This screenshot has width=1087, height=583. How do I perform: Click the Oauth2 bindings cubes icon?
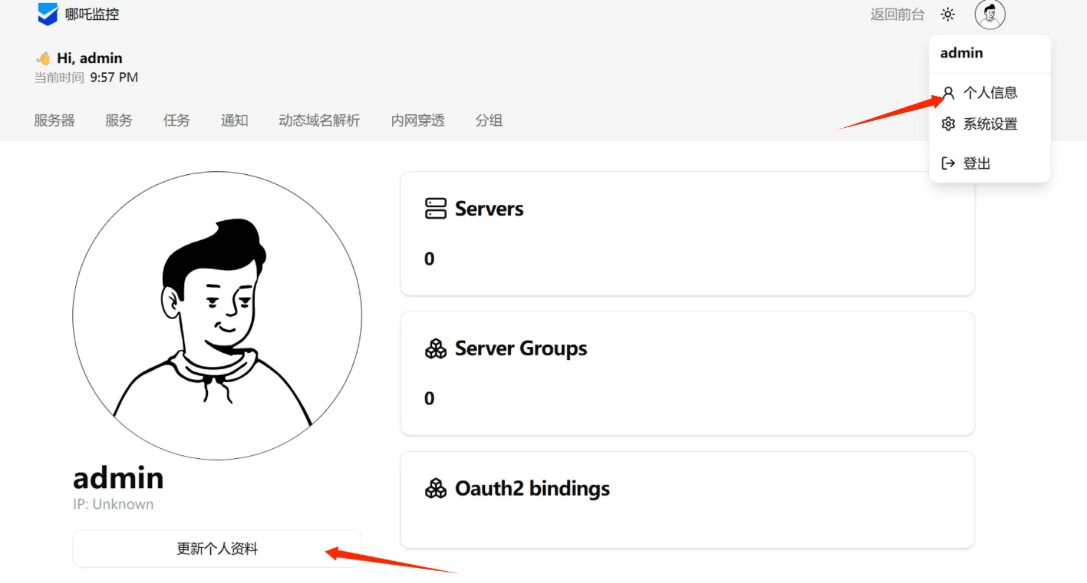pos(435,488)
